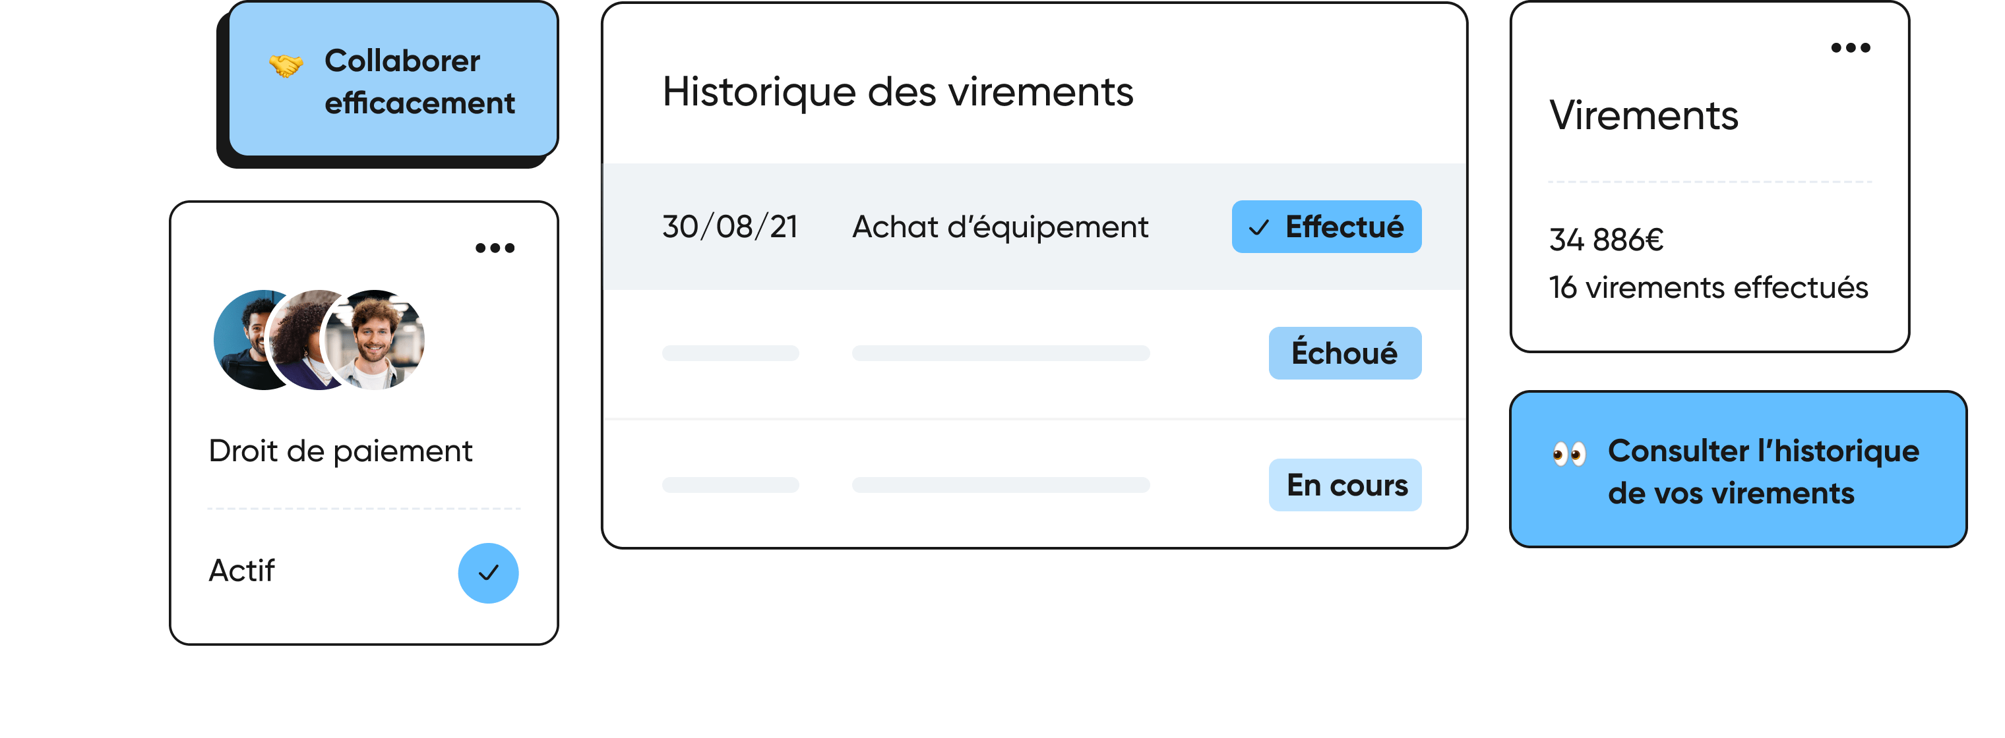Click the Historique des virements heading

pyautogui.click(x=898, y=92)
